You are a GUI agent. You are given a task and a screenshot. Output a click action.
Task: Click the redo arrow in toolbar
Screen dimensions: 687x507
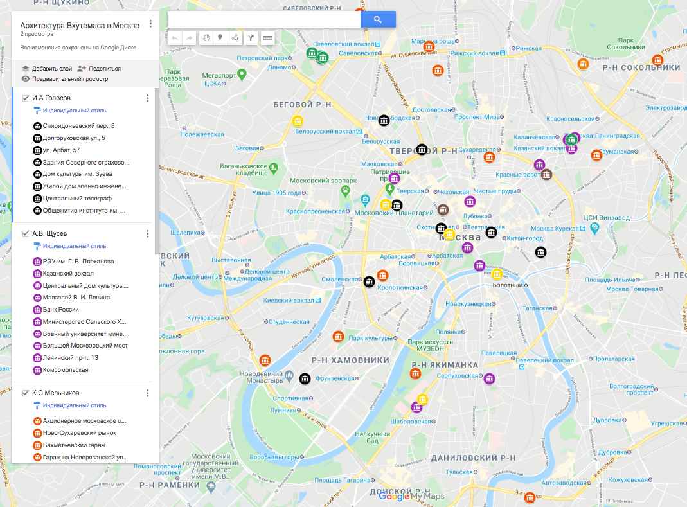[x=189, y=38]
